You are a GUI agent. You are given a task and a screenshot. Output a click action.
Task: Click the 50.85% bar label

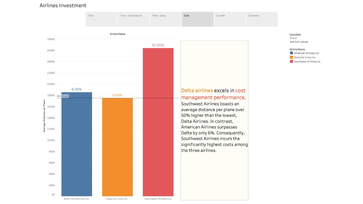[158, 45]
